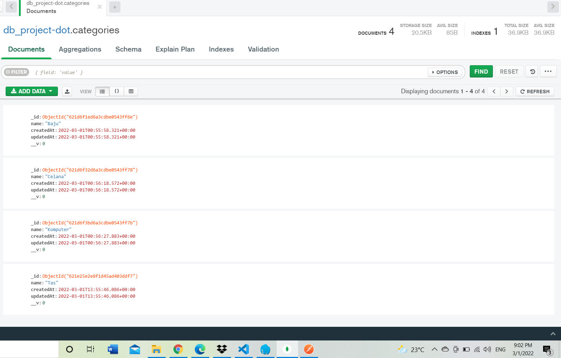Click ObjectId ending 543ff6e
561x358 pixels.
[90, 117]
